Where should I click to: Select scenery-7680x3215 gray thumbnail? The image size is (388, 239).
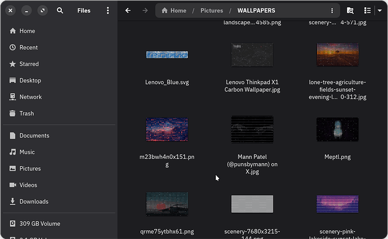point(252,204)
